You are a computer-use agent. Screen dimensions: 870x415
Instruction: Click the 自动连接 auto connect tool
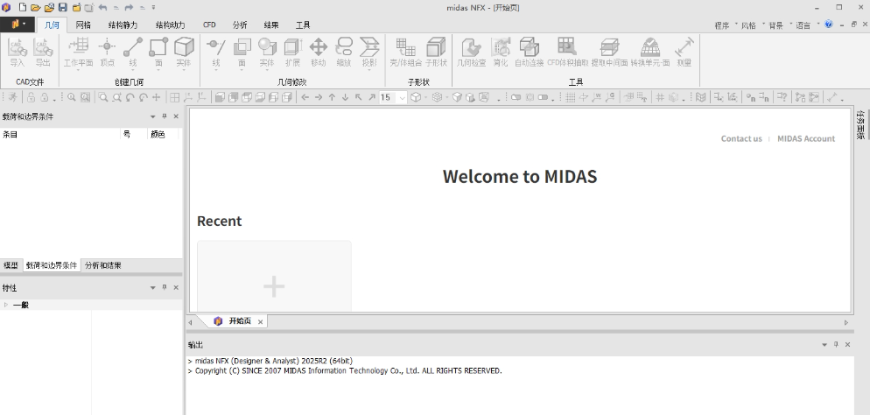529,53
